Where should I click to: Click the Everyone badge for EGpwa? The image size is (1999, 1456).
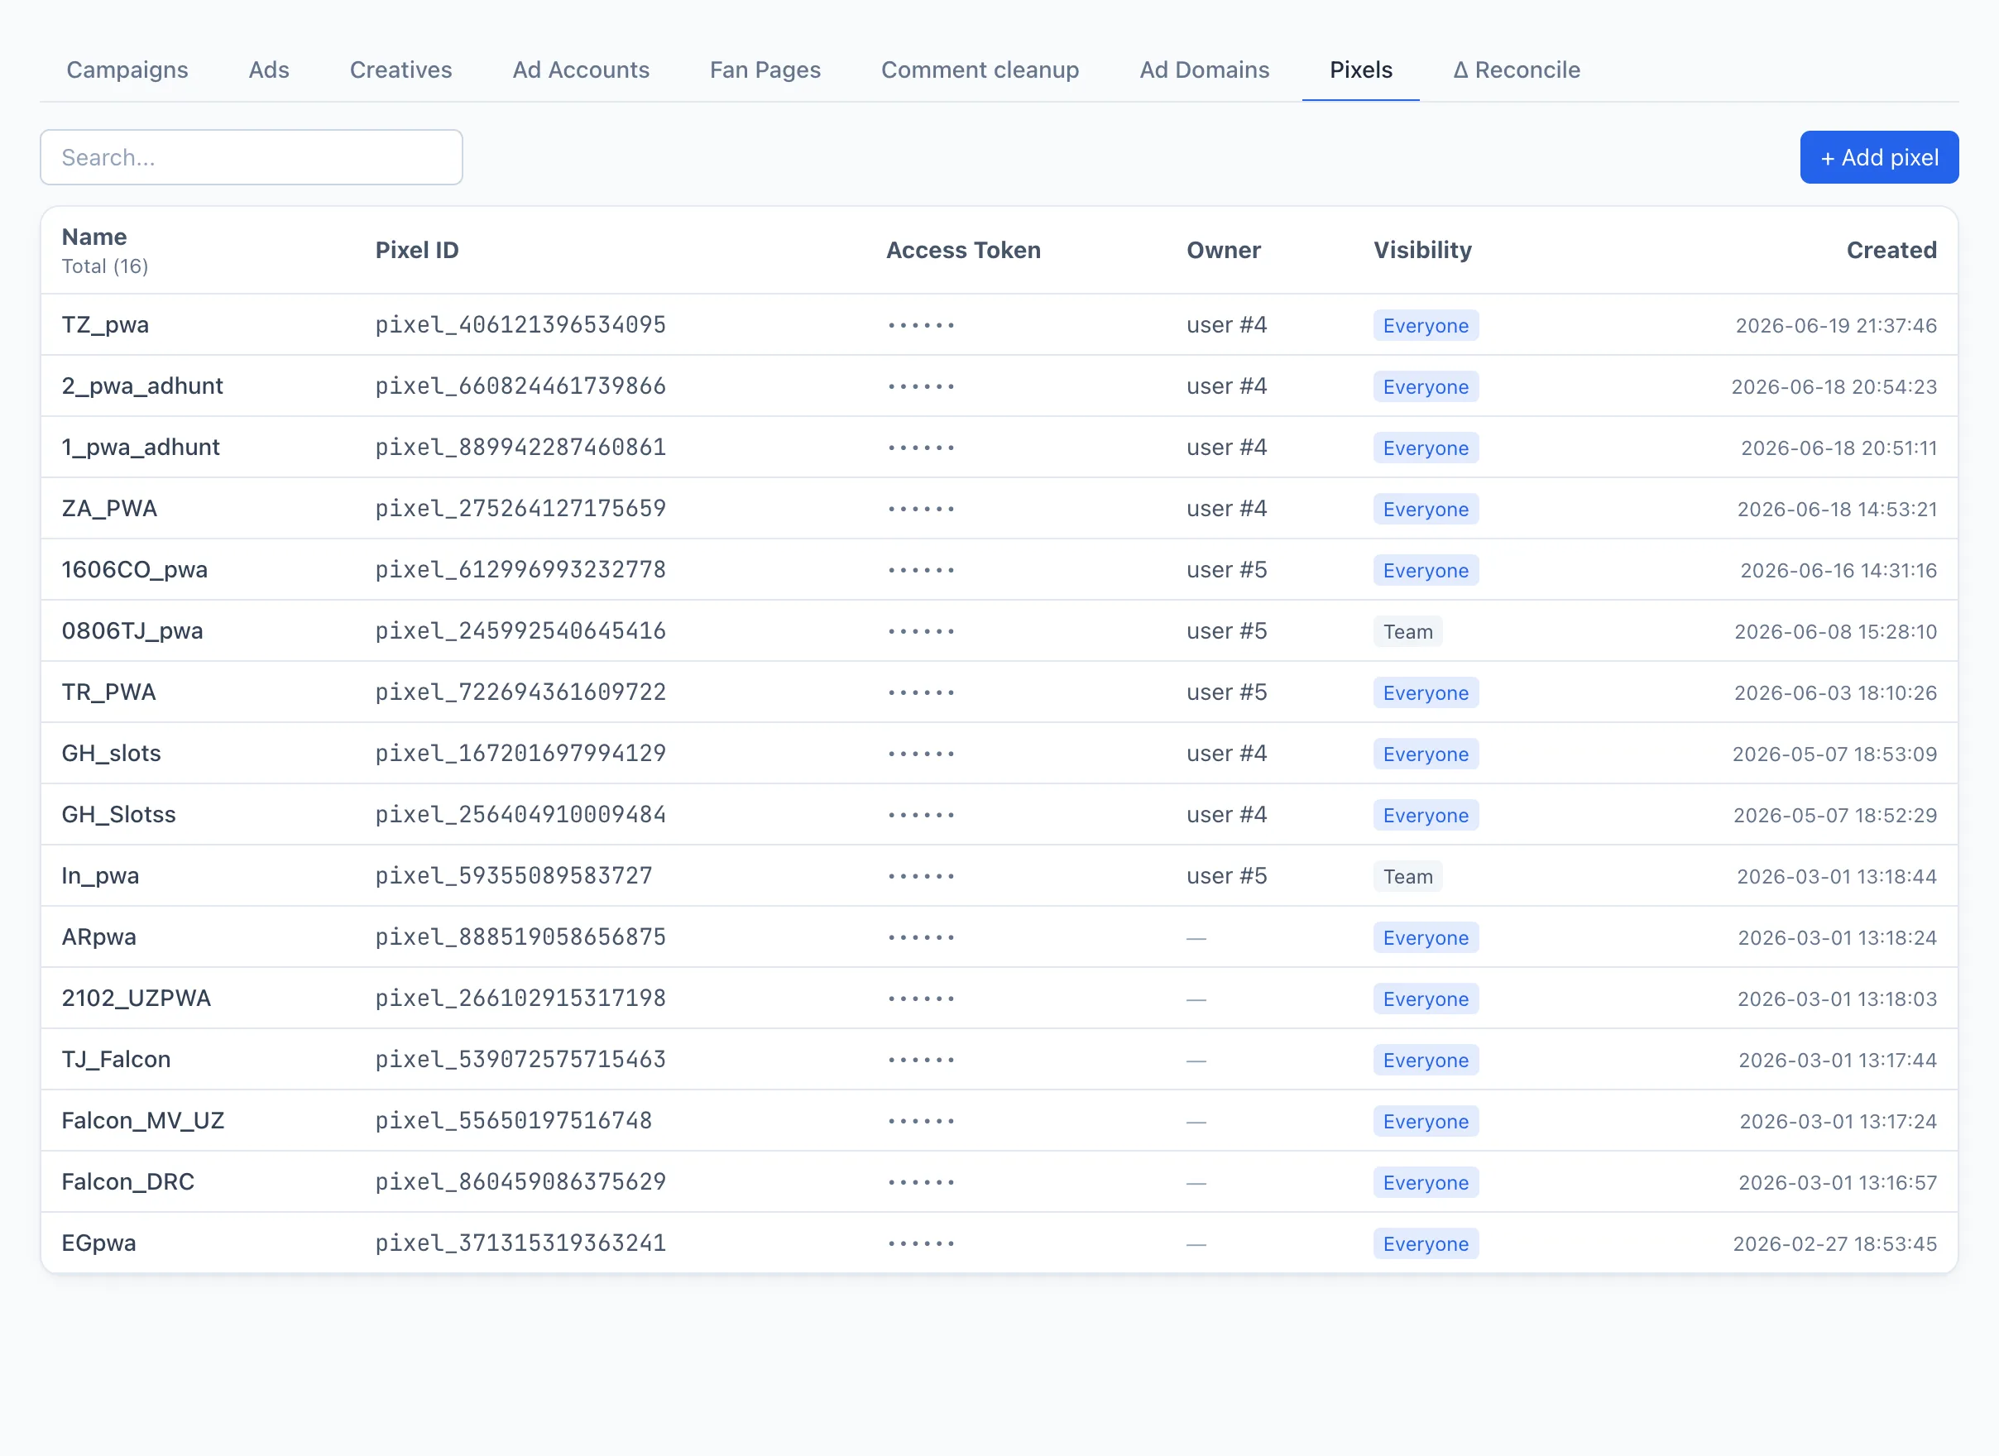point(1426,1244)
